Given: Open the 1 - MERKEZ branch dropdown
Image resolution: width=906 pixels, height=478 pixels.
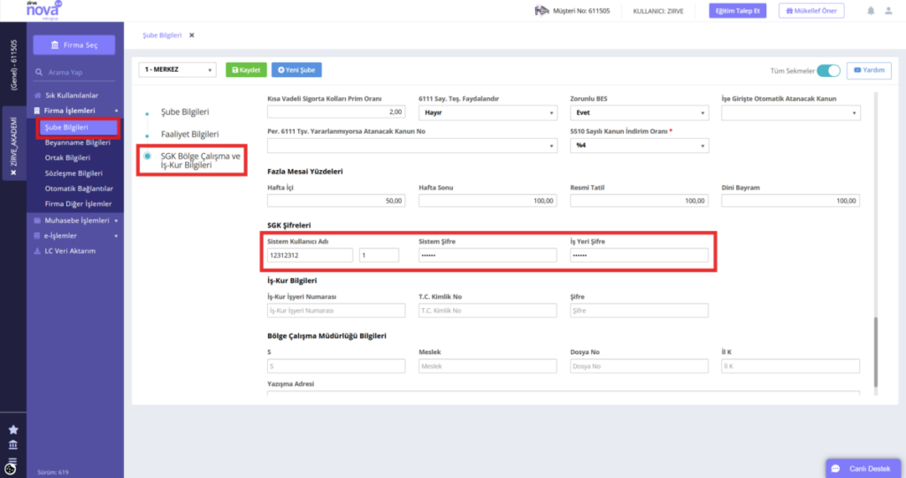Looking at the screenshot, I should (x=177, y=70).
